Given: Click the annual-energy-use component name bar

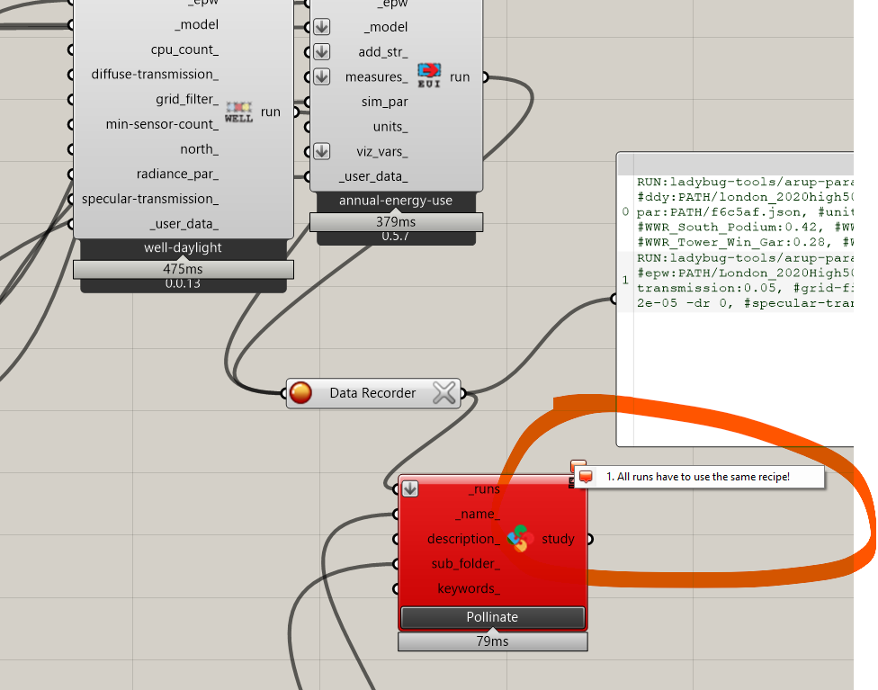Looking at the screenshot, I should (x=396, y=201).
